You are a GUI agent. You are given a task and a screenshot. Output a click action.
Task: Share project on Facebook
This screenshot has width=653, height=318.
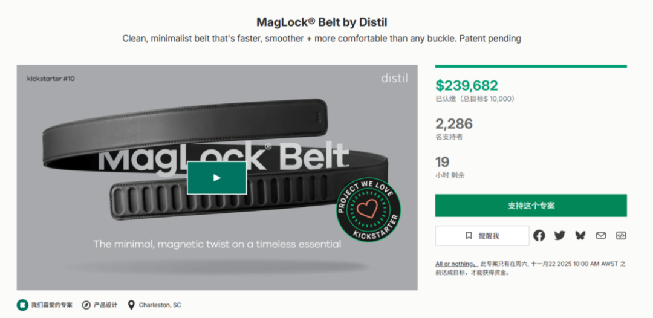point(539,236)
